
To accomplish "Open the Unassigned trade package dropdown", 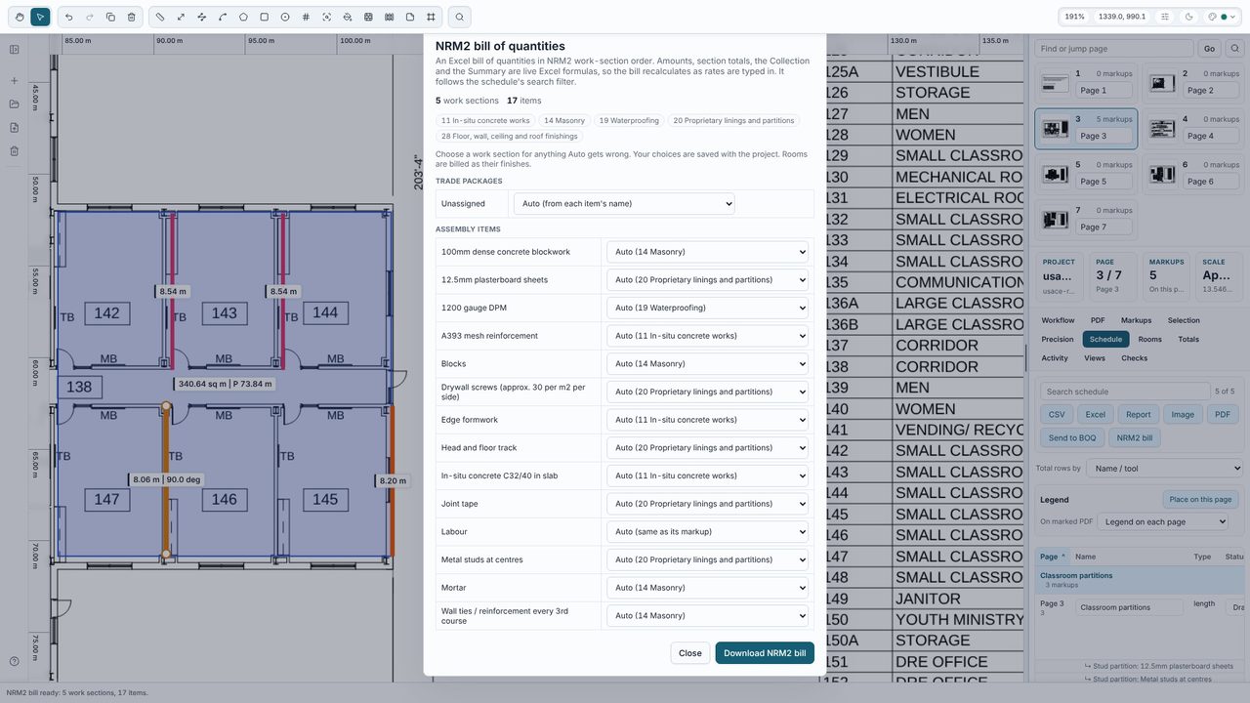I will (624, 203).
